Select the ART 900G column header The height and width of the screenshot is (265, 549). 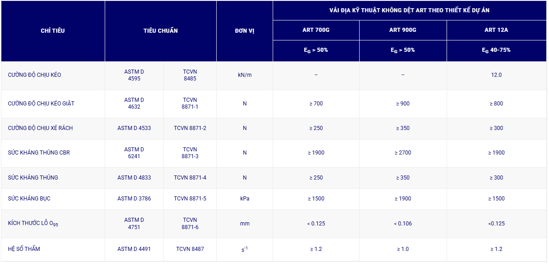pos(402,30)
